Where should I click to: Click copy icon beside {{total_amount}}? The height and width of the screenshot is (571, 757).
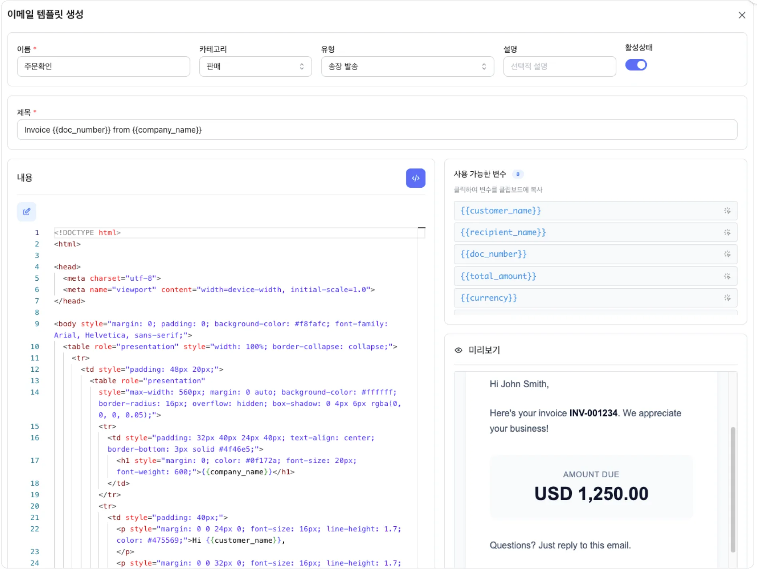point(727,276)
